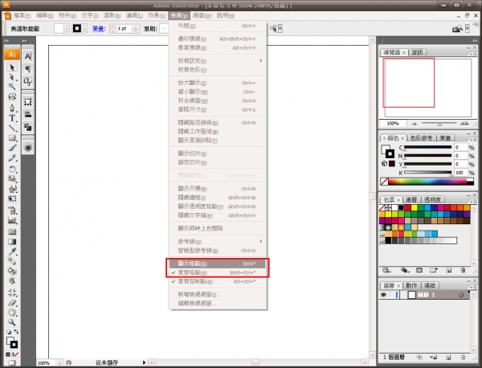Switch to the 資訊 (Info) tab
Image resolution: width=482 pixels, height=368 pixels.
tap(418, 52)
